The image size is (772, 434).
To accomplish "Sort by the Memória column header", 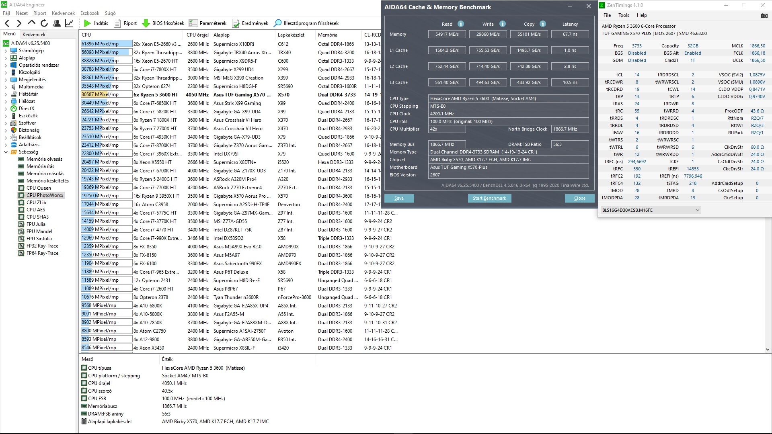I will point(338,35).
